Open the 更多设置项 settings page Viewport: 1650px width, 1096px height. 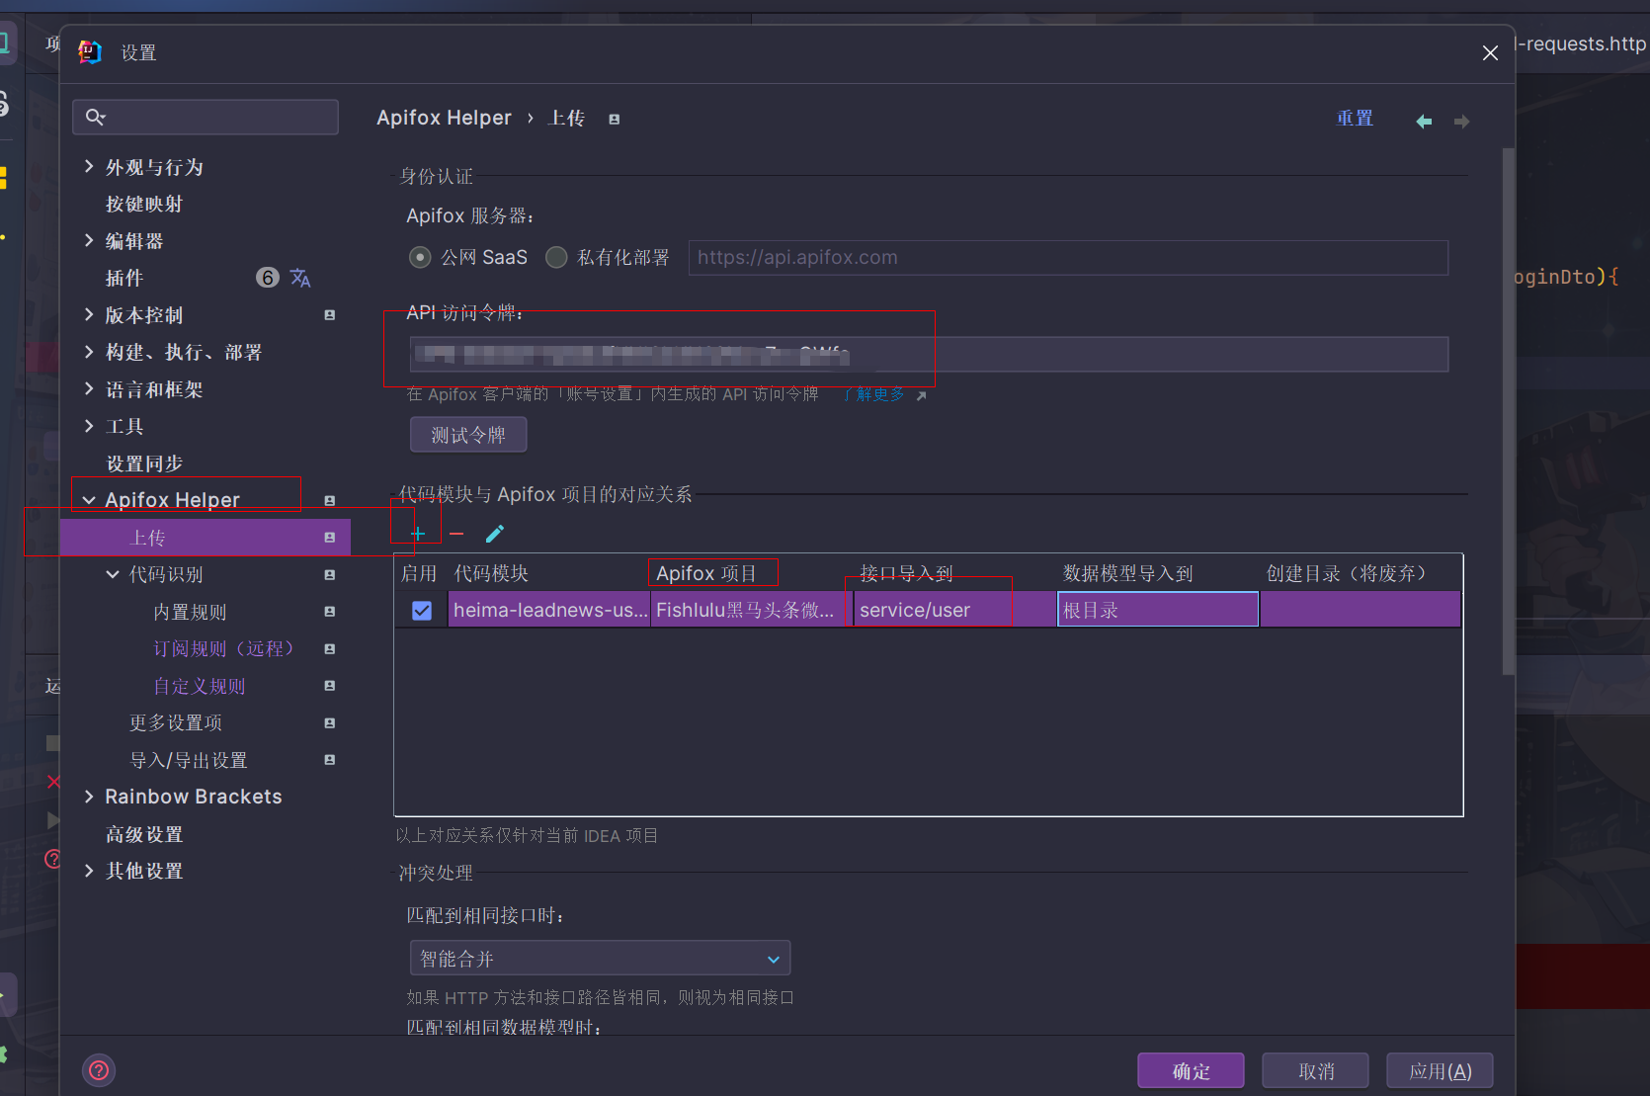[176, 722]
